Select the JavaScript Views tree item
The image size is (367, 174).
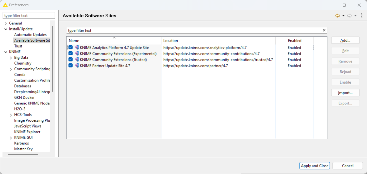point(28,126)
